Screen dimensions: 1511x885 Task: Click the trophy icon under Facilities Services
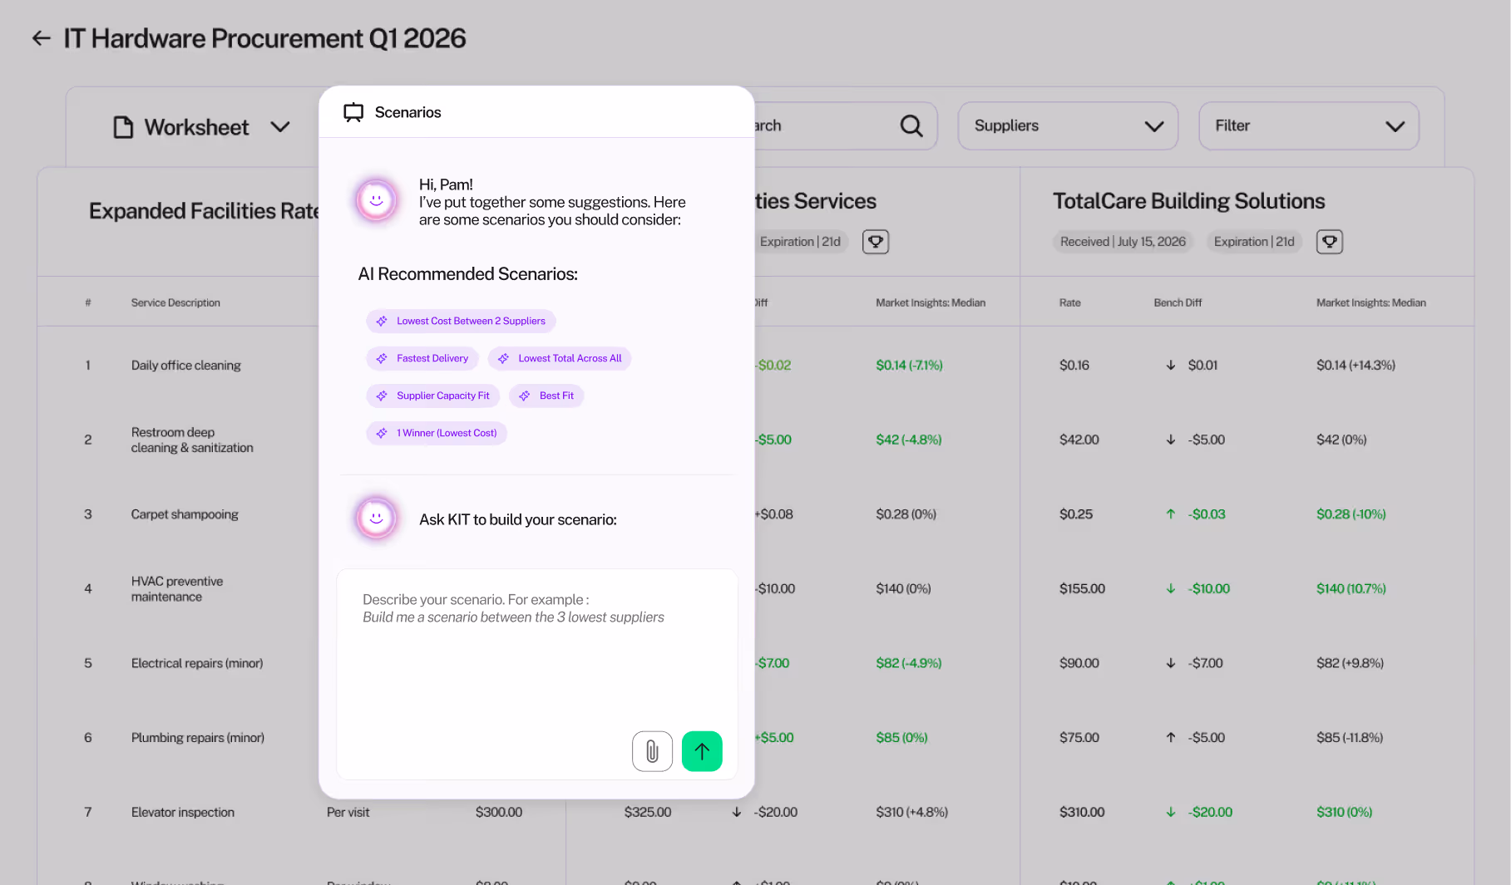875,241
